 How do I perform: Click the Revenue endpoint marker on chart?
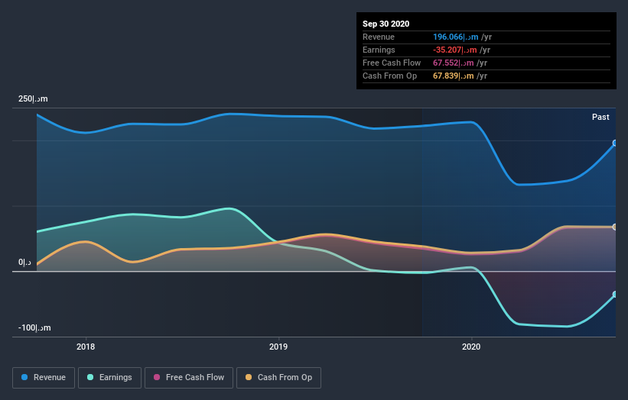(x=615, y=143)
